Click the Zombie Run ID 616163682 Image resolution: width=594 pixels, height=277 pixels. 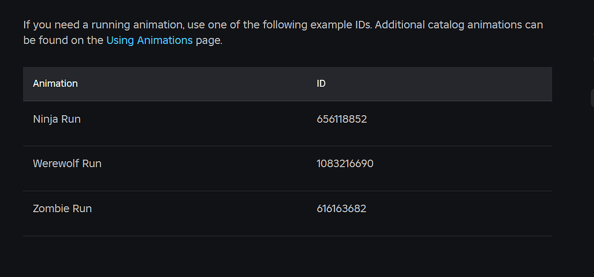pos(341,209)
